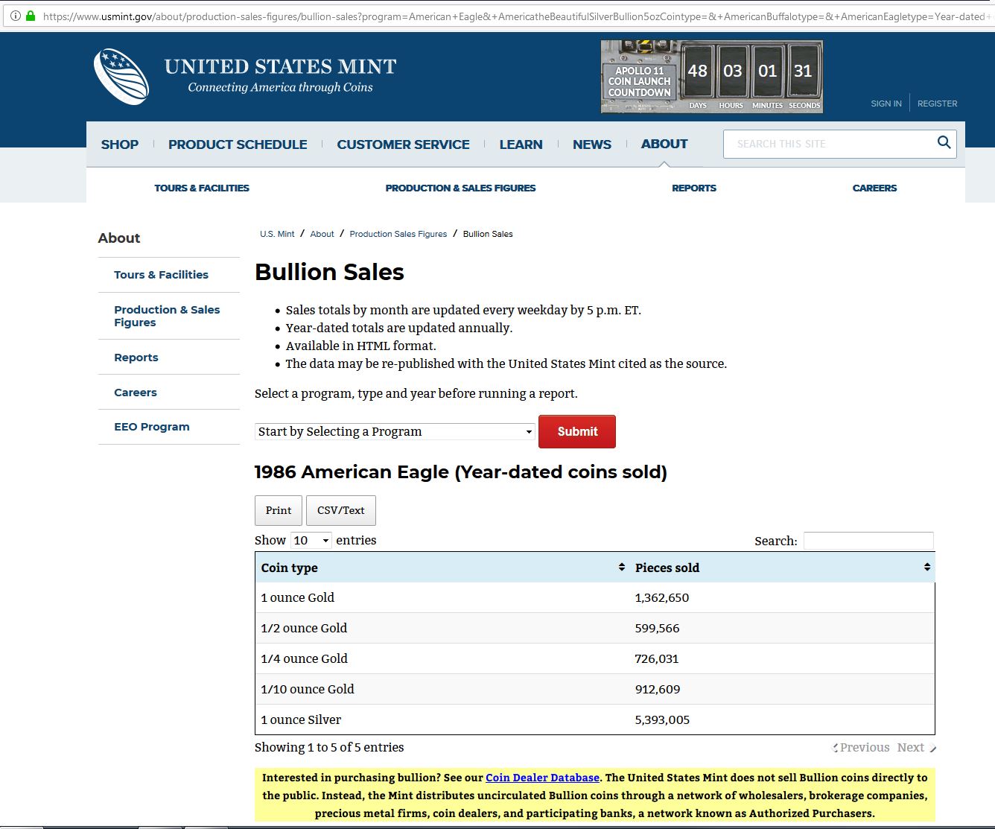Open the Show entries count dropdown
The image size is (995, 829).
click(311, 541)
